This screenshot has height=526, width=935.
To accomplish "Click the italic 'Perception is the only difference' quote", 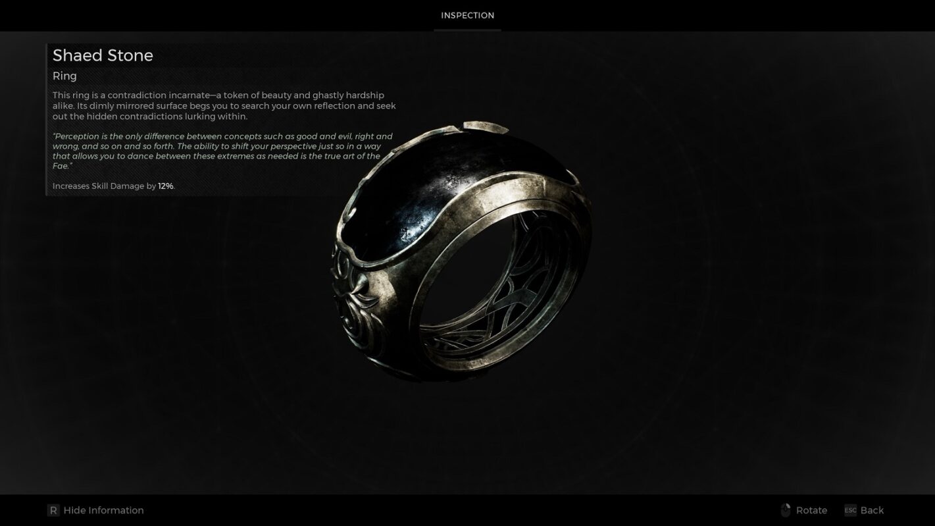I will tap(222, 151).
